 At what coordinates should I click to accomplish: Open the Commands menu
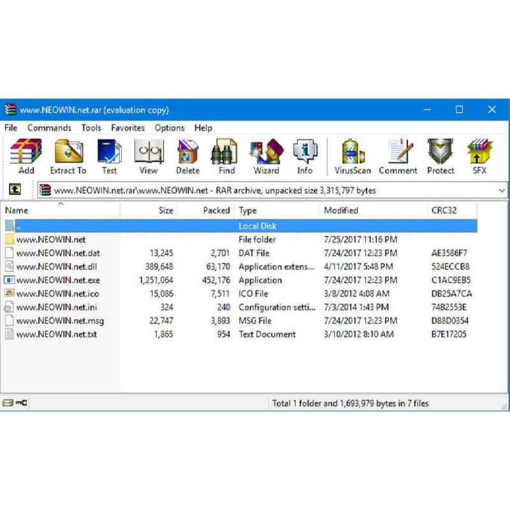(x=49, y=127)
